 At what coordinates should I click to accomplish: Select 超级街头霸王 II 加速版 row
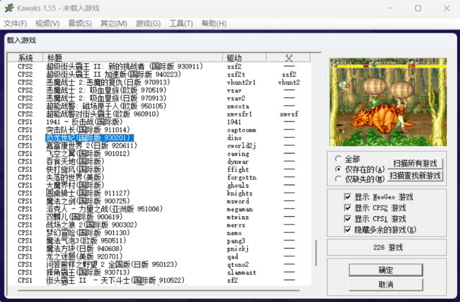pos(159,74)
